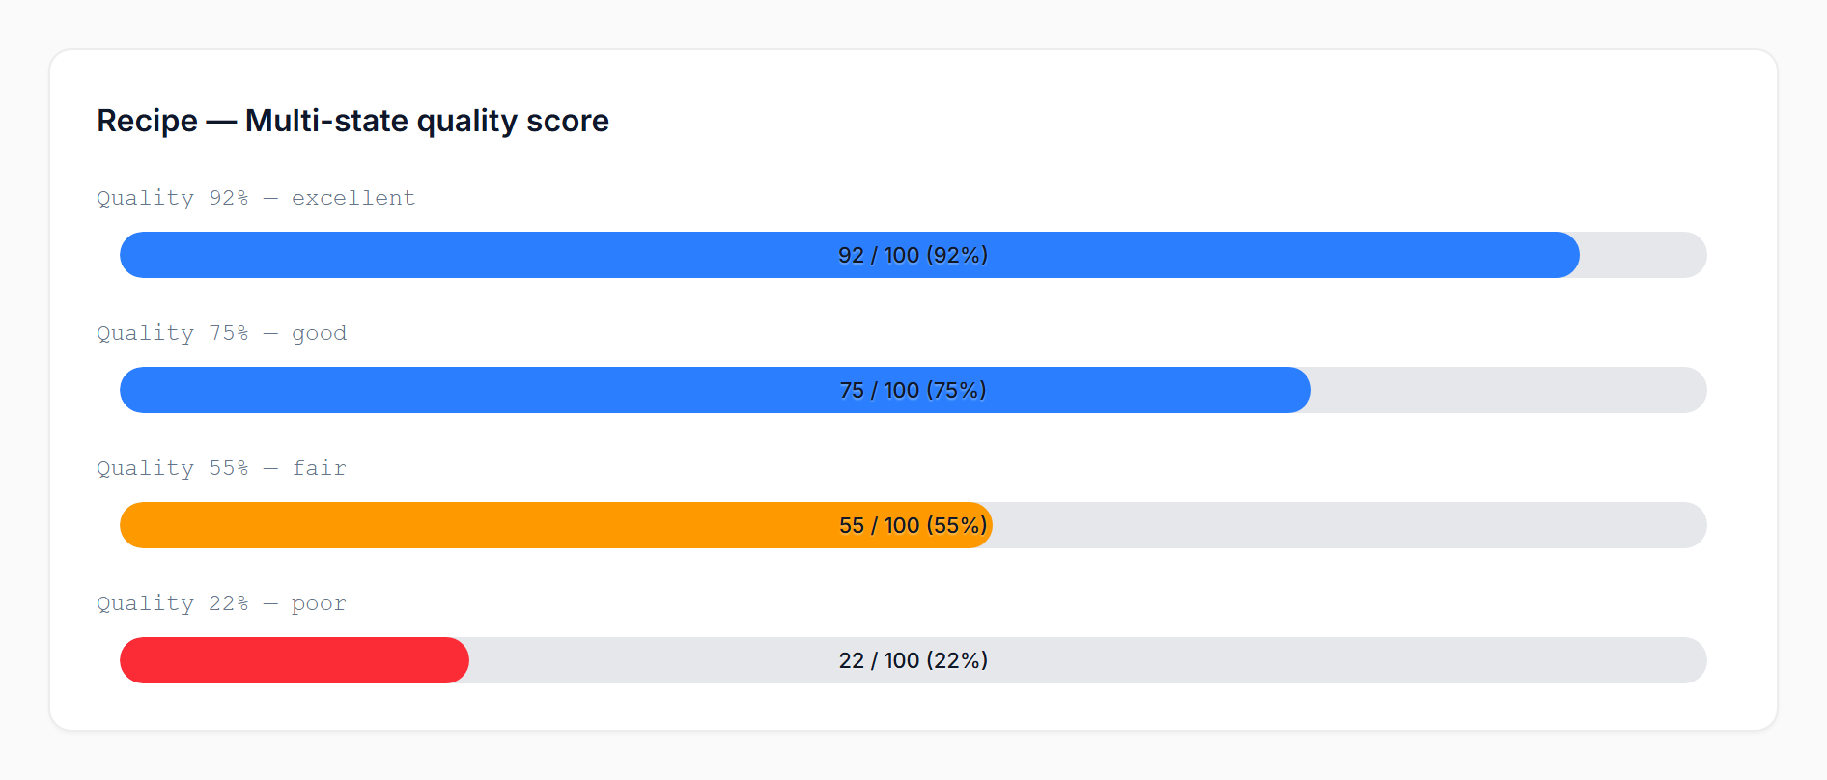Click the "92 / 100 (92%)" value text

pos(913,255)
